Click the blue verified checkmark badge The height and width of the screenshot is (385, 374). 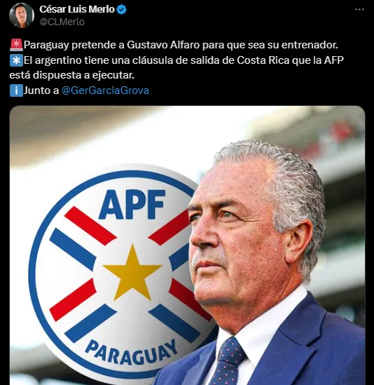tap(121, 10)
